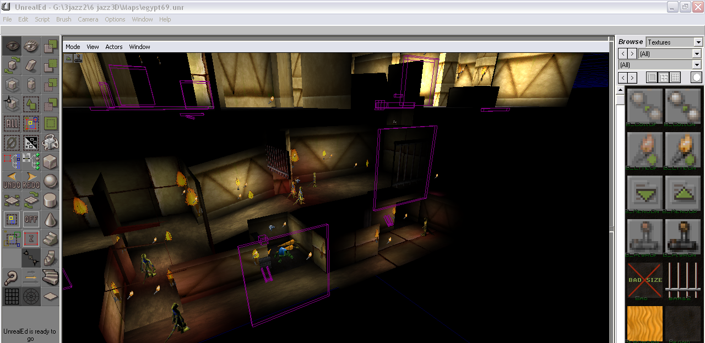Click the select-none crossed circle button
The height and width of the screenshot is (343, 705).
pyautogui.click(x=12, y=143)
